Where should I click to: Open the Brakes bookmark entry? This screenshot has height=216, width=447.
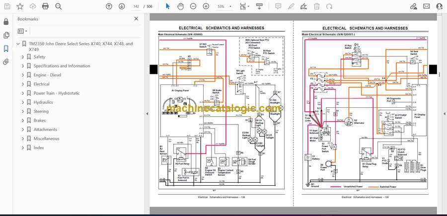tap(40, 121)
